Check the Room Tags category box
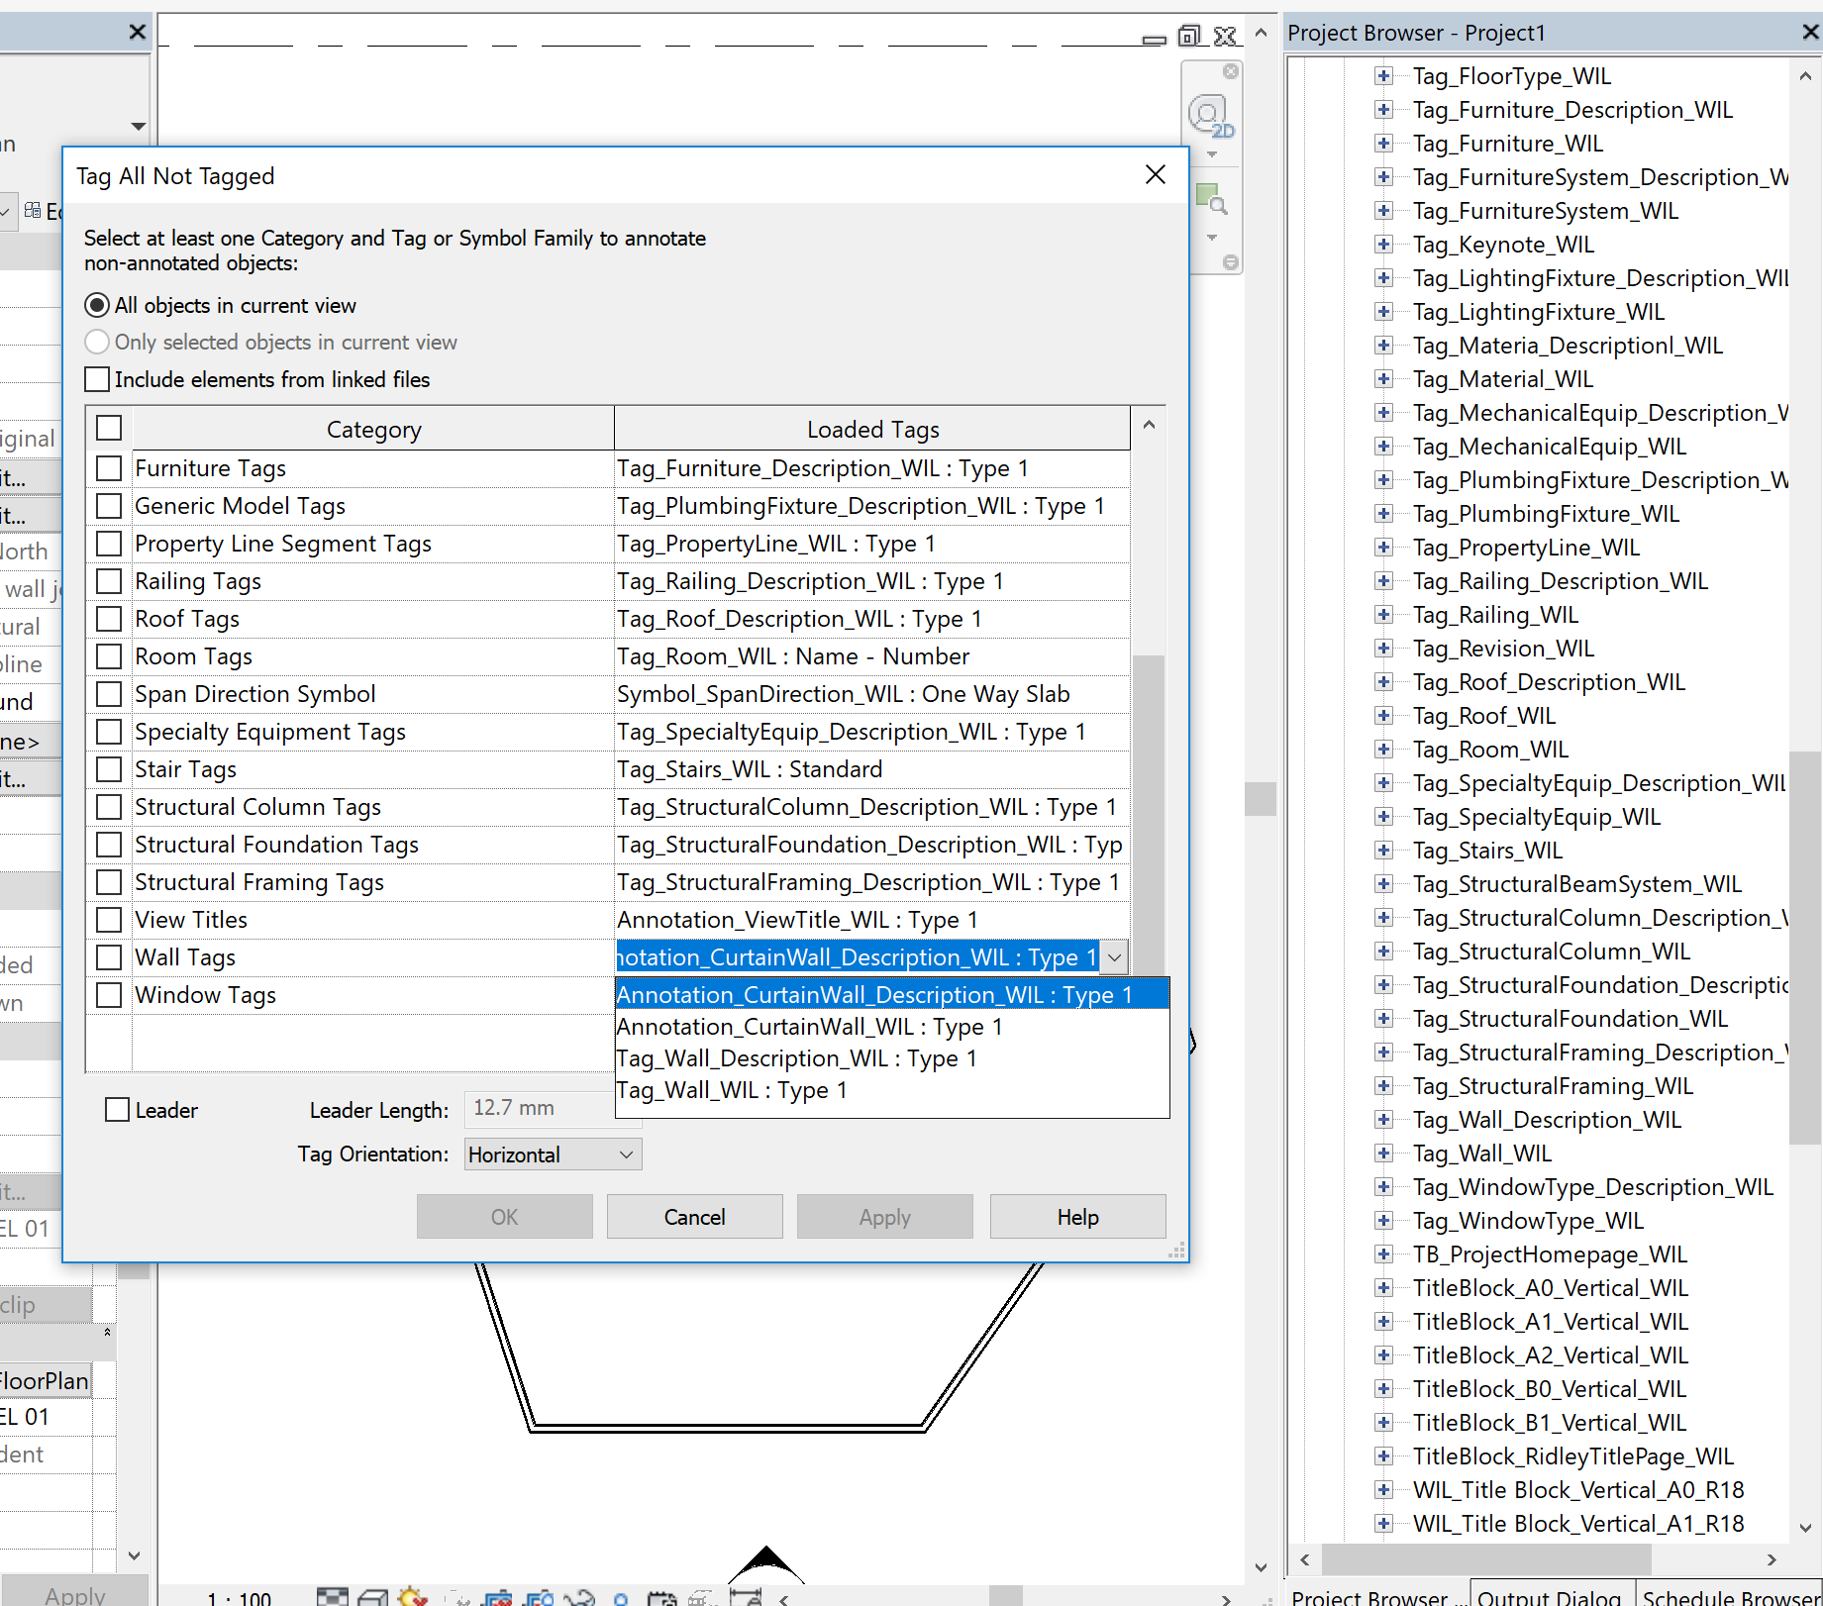The image size is (1823, 1606). (109, 655)
